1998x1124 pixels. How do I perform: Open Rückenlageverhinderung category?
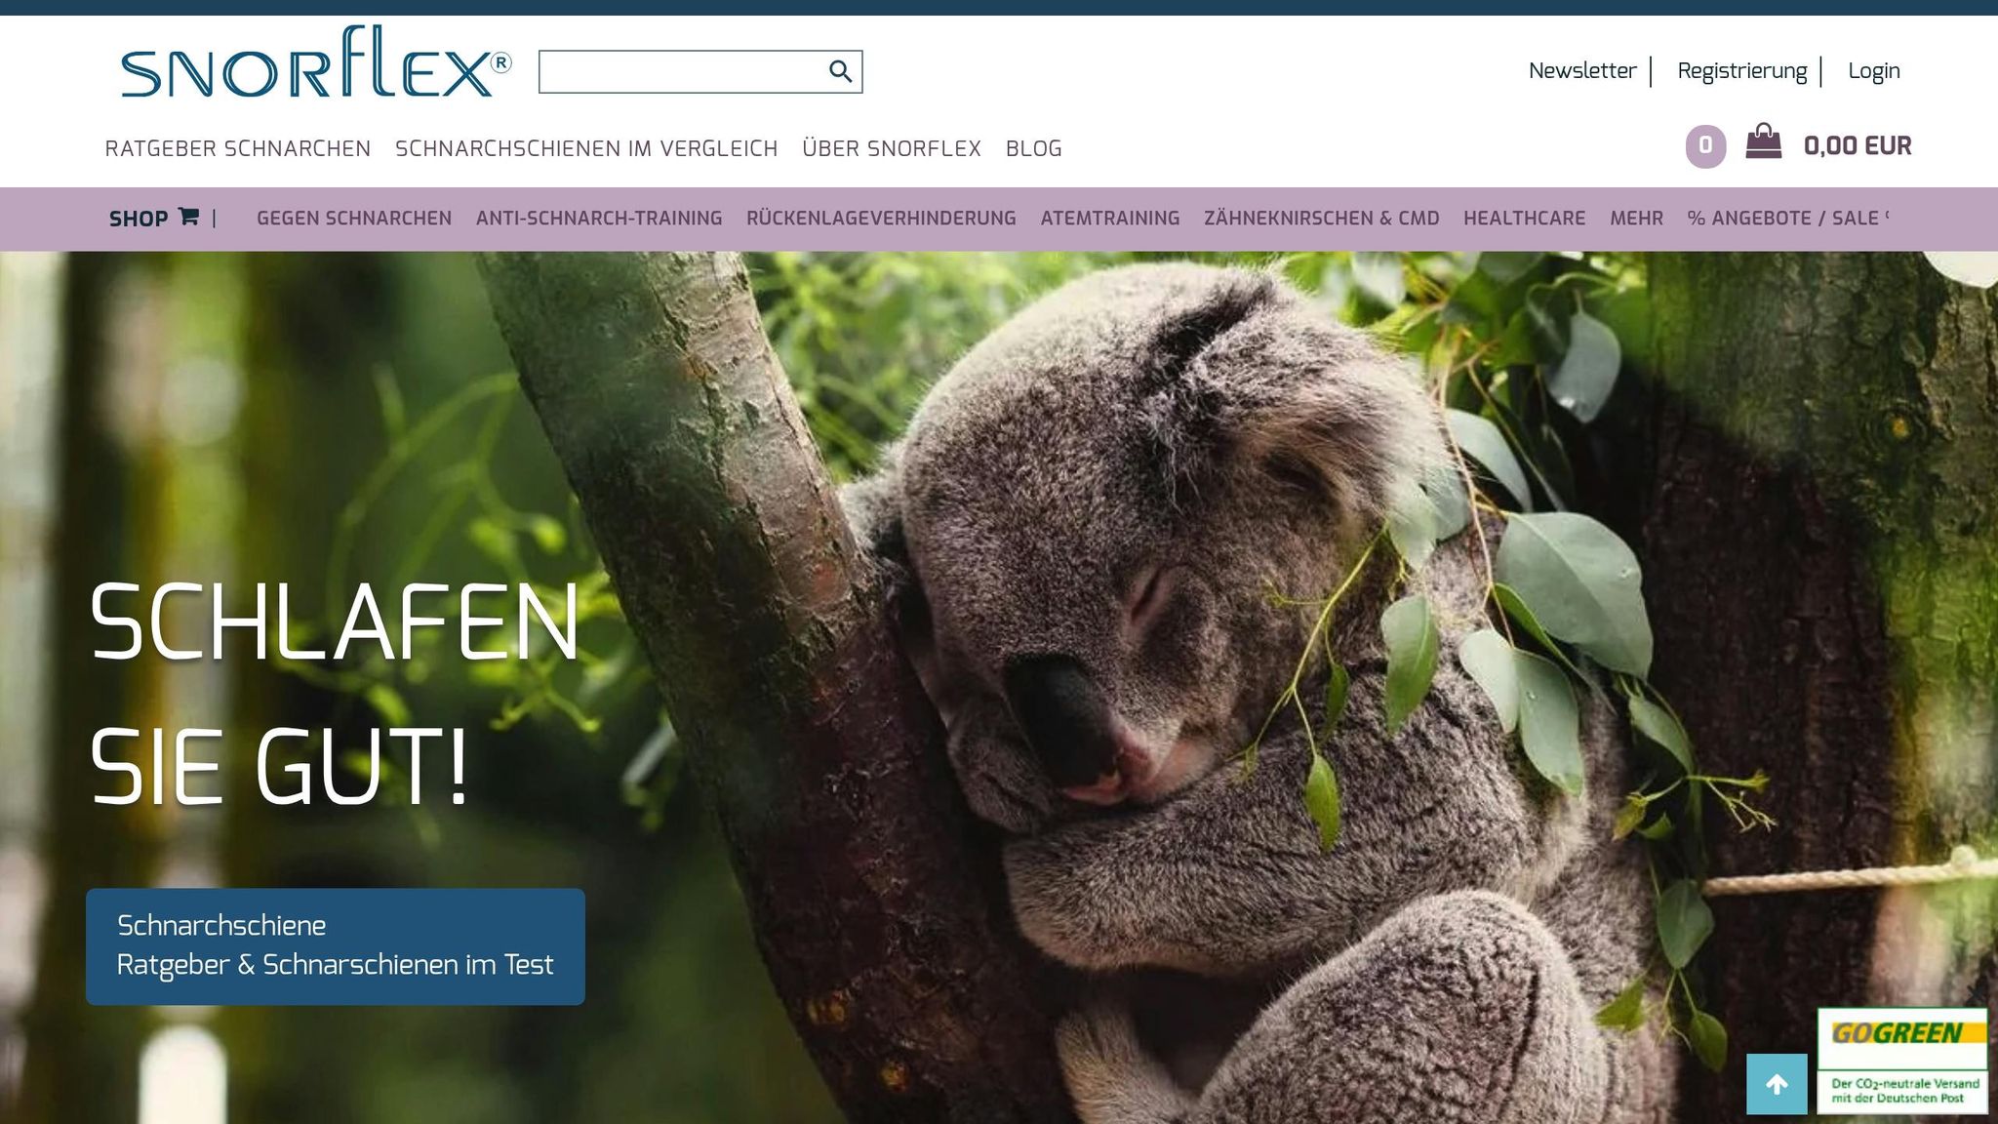coord(881,219)
